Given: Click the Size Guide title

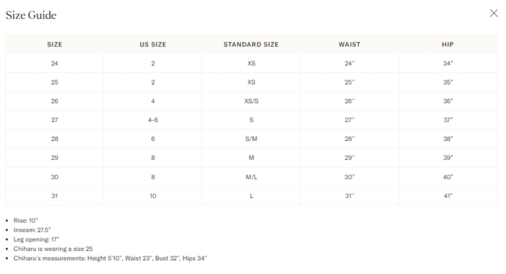Looking at the screenshot, I should pyautogui.click(x=31, y=15).
